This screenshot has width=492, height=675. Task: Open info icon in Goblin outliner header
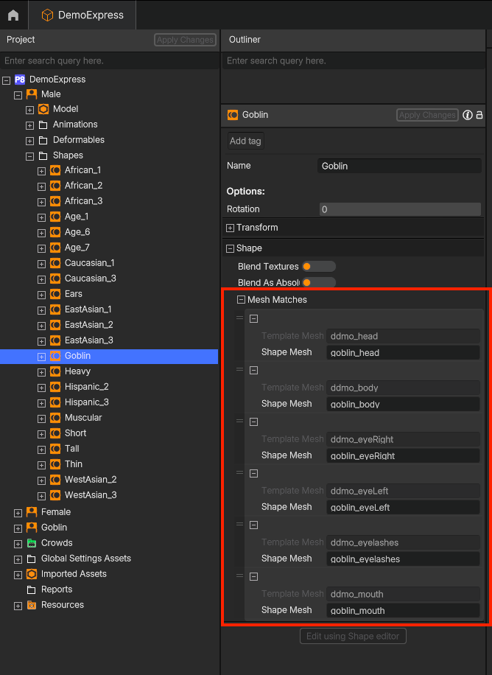[468, 115]
